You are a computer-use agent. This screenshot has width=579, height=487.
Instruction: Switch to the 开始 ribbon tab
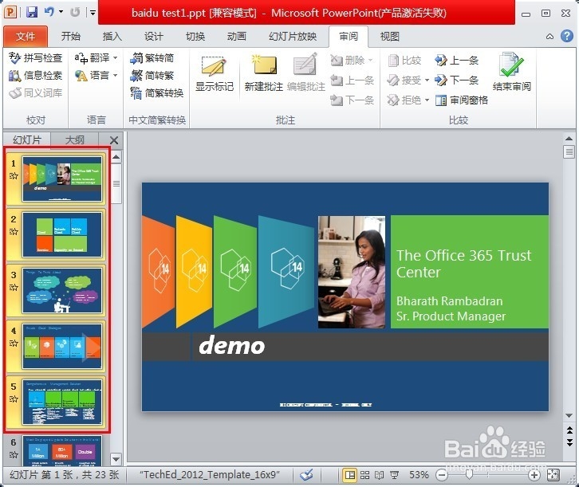coord(70,36)
